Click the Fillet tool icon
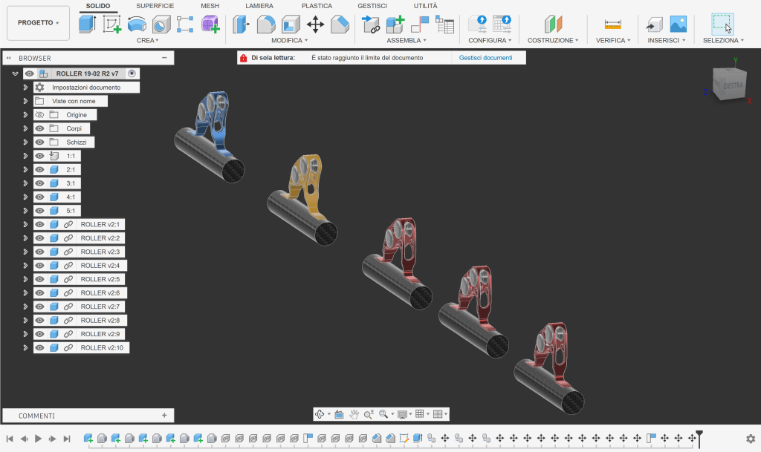The height and width of the screenshot is (452, 761). pos(266,24)
